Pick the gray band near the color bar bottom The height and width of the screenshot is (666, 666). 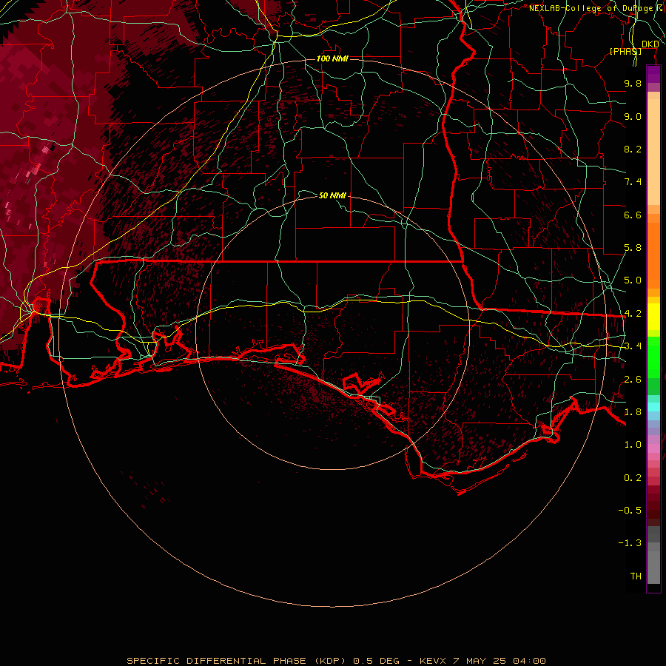(x=653, y=567)
